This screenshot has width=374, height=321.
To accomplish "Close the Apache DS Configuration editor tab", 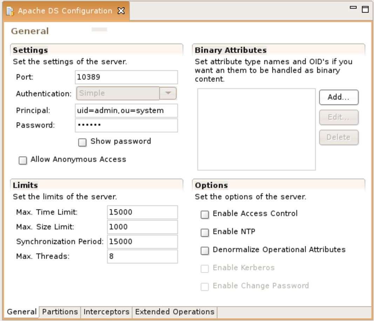I will click(121, 11).
